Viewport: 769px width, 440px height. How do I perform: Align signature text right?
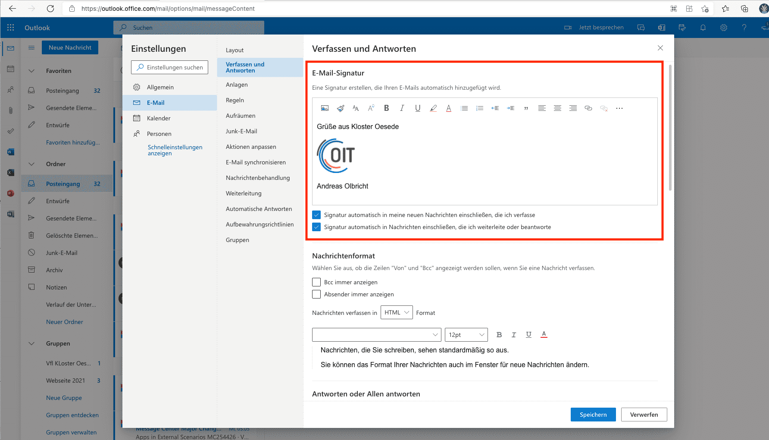tap(573, 108)
